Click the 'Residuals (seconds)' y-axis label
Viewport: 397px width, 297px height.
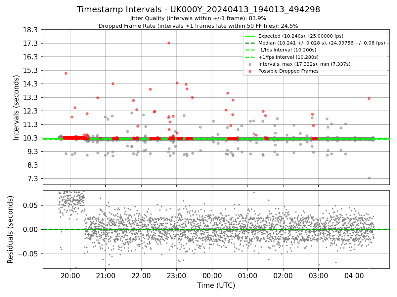[x=10, y=229]
